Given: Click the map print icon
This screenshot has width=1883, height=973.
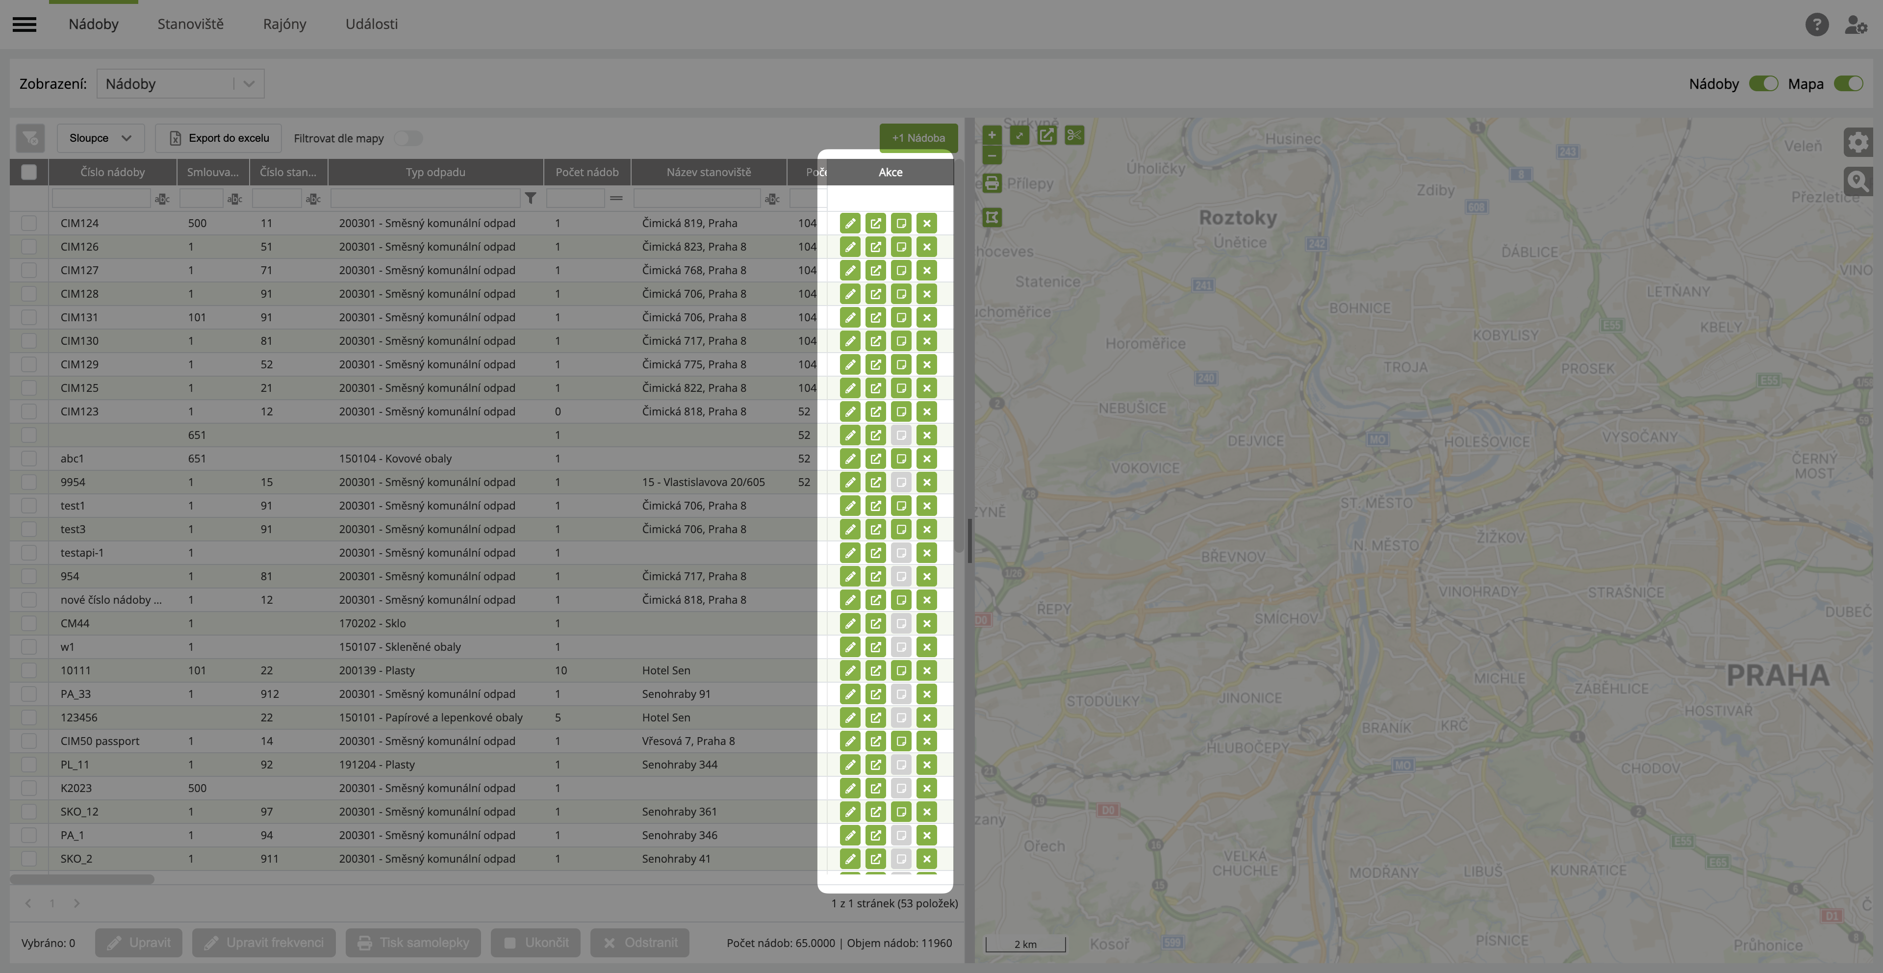Looking at the screenshot, I should 991,183.
